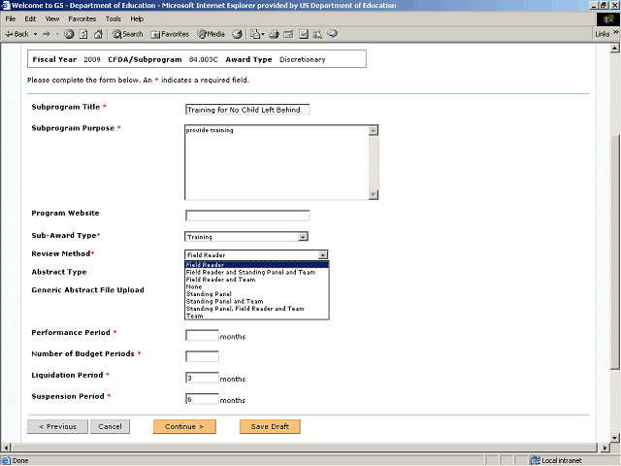Click the Internet Explorer title bar icon
This screenshot has width=621, height=466.
coord(6,5)
